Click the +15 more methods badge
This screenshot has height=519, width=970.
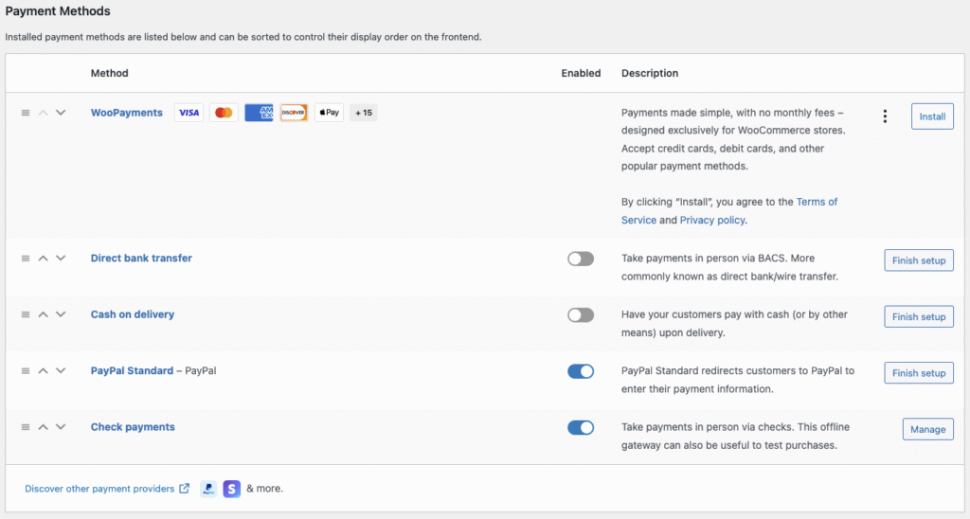pos(364,113)
